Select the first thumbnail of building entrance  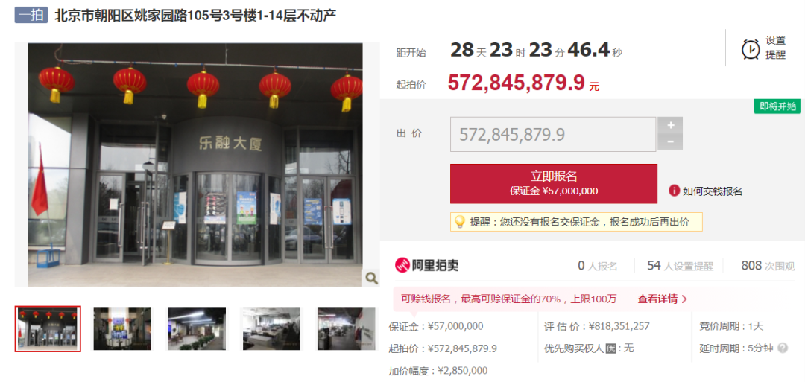(48, 328)
